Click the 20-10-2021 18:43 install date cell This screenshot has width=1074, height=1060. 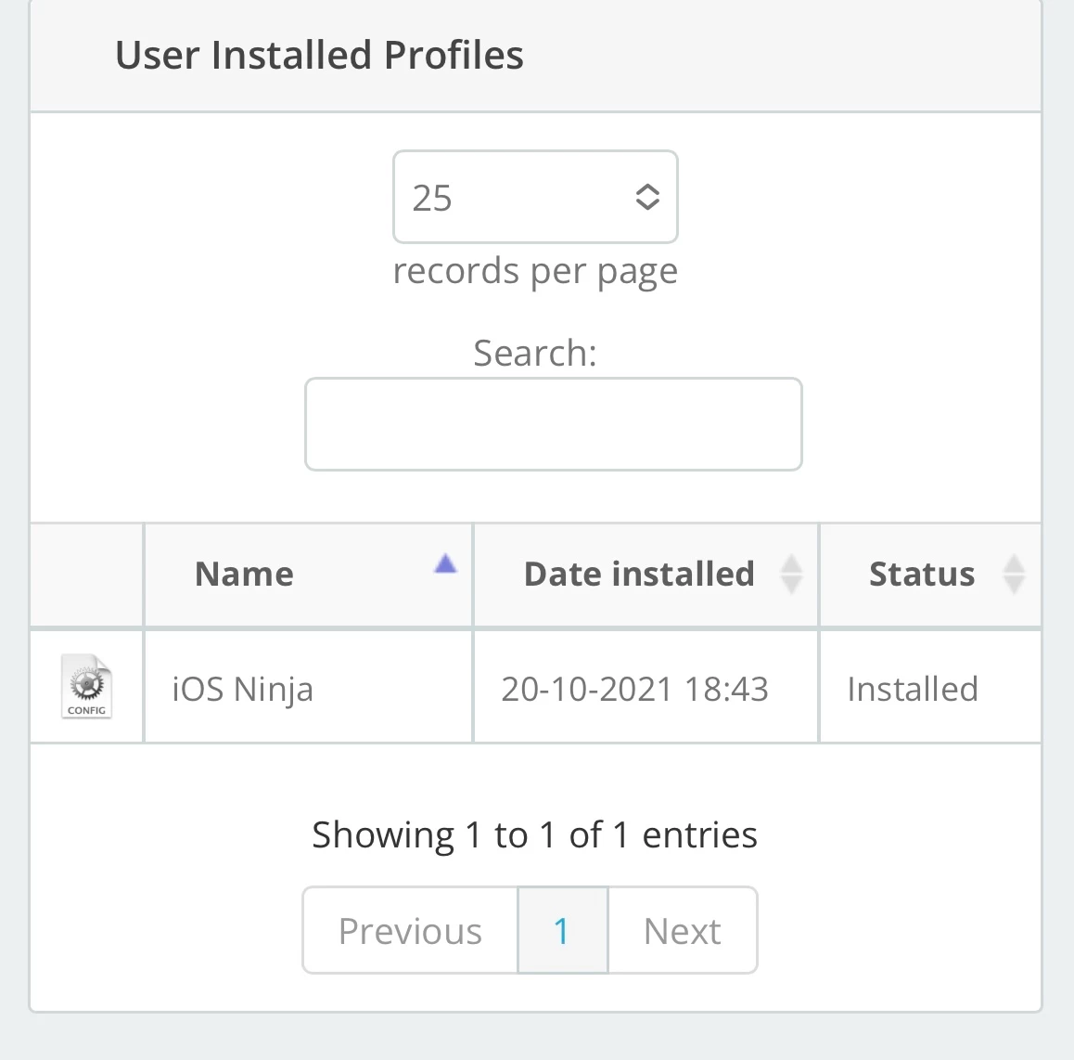pos(634,689)
